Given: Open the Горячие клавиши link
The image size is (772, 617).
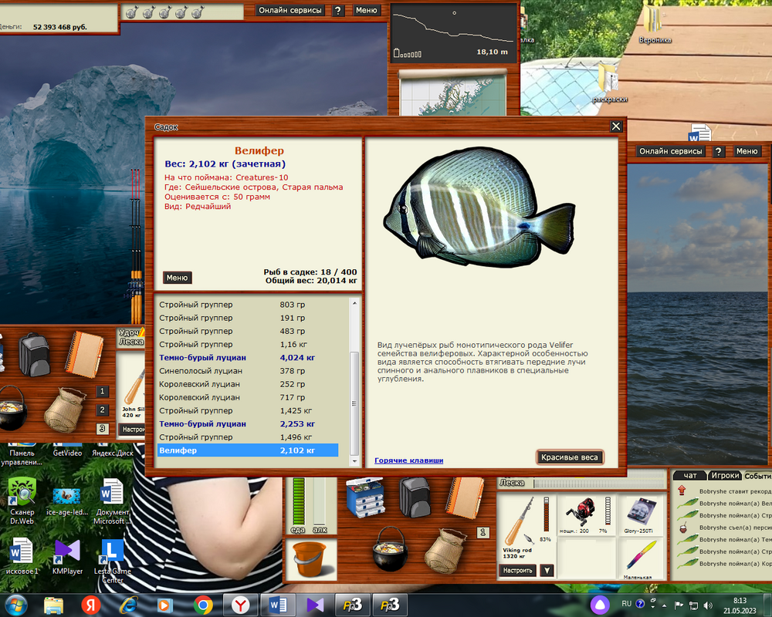Looking at the screenshot, I should (x=408, y=460).
